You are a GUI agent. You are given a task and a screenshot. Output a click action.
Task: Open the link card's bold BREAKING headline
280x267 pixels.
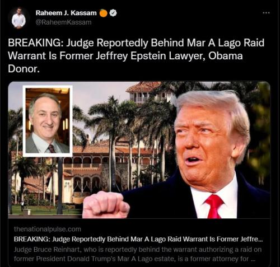(138, 239)
